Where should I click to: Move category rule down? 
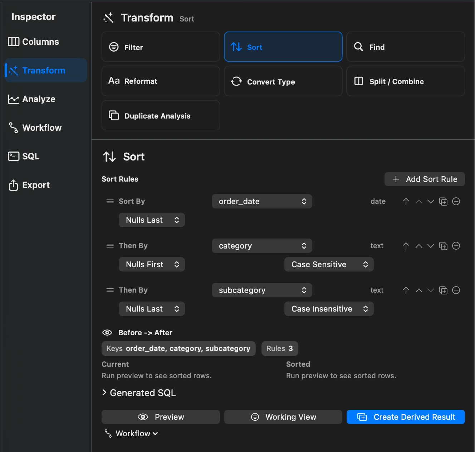coord(431,246)
